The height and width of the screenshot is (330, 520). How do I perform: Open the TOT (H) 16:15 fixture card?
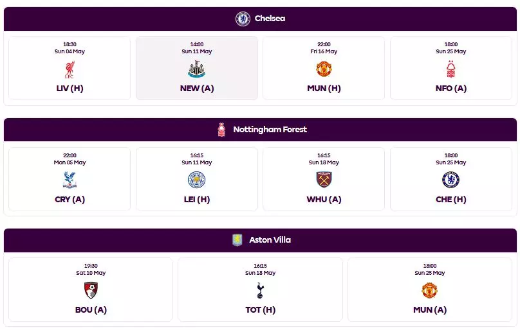click(x=261, y=290)
